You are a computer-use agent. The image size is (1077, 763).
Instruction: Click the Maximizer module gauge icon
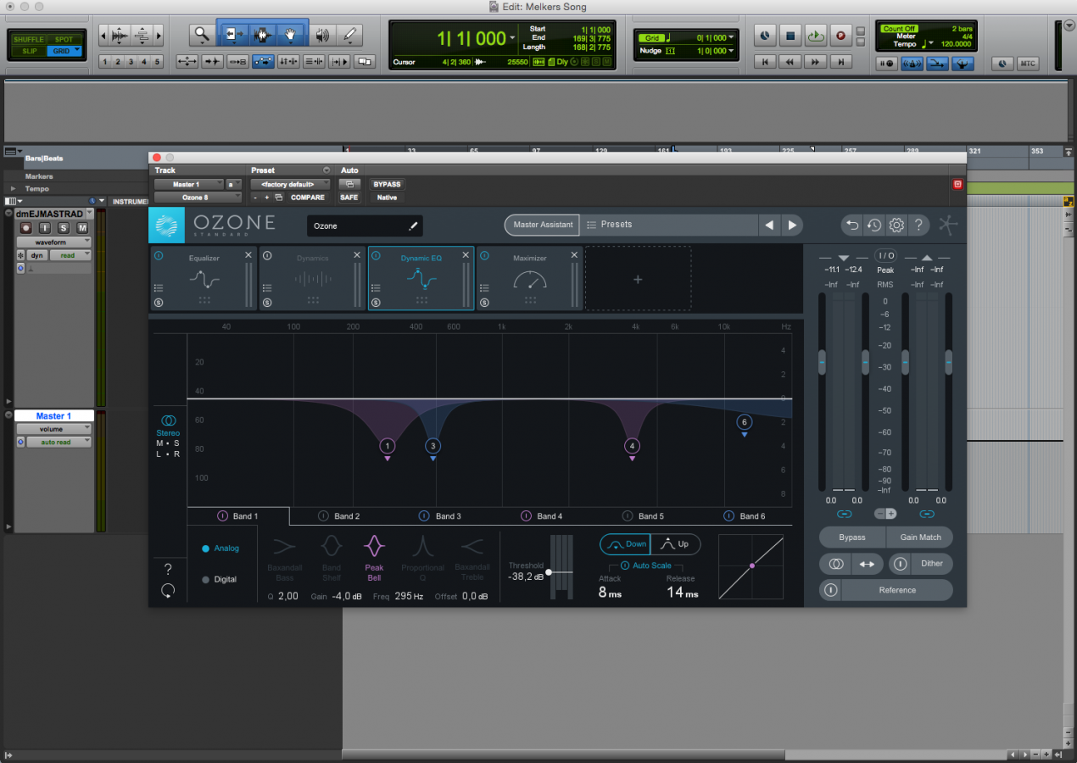click(x=530, y=280)
